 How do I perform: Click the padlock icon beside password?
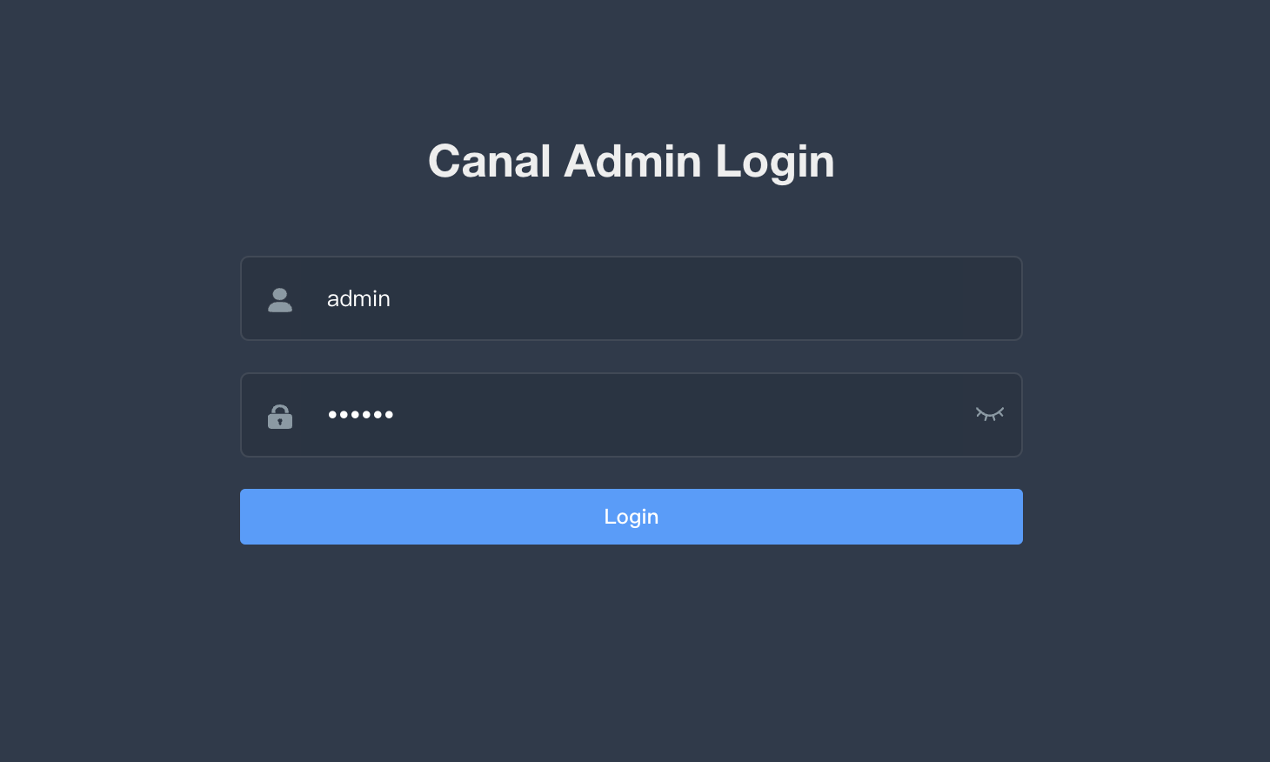tap(280, 417)
